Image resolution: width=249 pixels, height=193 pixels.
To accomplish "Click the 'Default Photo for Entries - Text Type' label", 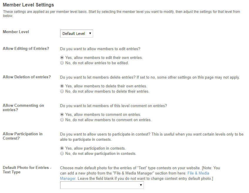I will (27, 170).
